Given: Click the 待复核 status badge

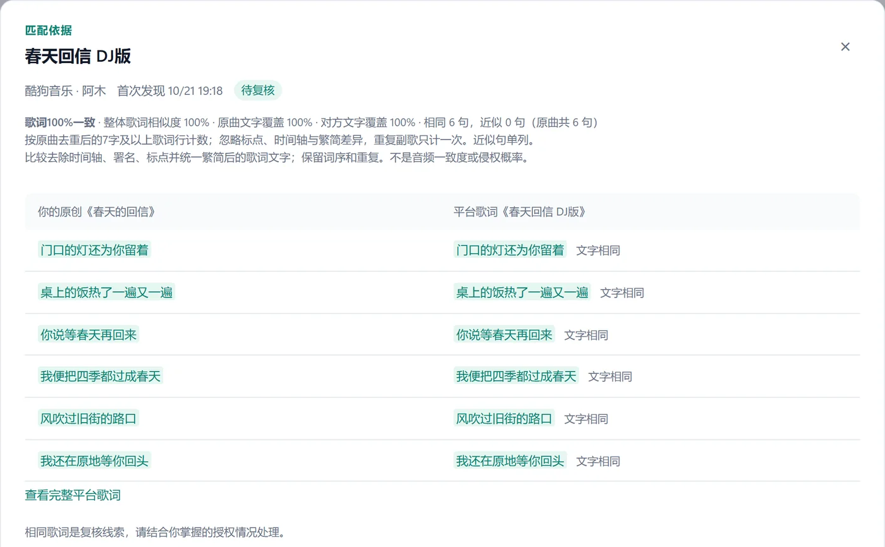Looking at the screenshot, I should [x=258, y=90].
